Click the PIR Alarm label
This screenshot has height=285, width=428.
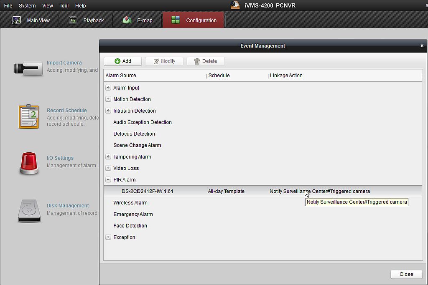click(124, 179)
